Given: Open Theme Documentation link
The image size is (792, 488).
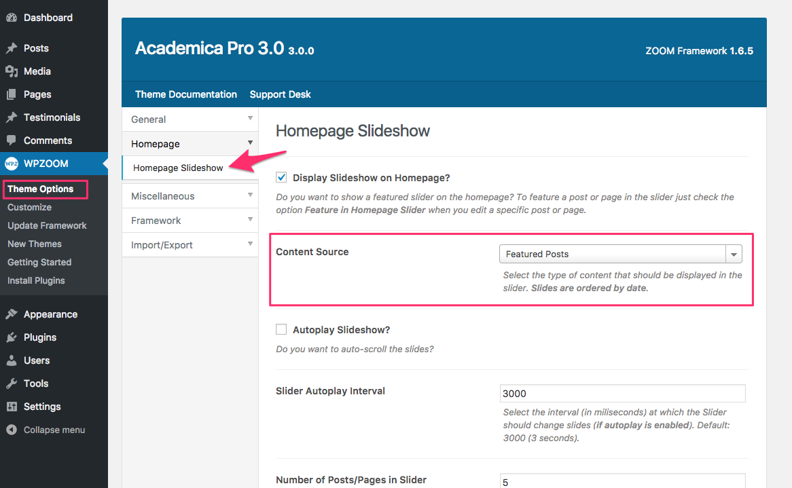Looking at the screenshot, I should (x=186, y=94).
